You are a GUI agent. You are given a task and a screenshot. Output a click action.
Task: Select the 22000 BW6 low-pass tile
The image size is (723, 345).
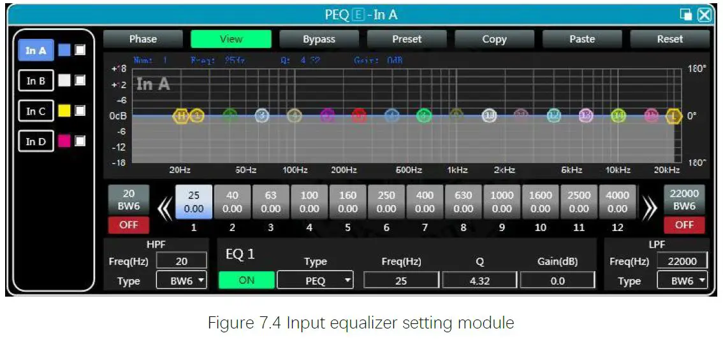pos(684,201)
